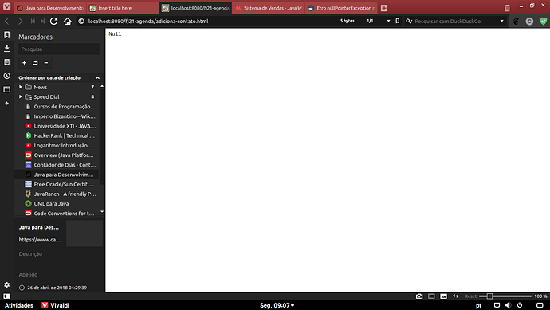Expand the Speed Dial folder
This screenshot has height=310, width=550.
point(21,96)
